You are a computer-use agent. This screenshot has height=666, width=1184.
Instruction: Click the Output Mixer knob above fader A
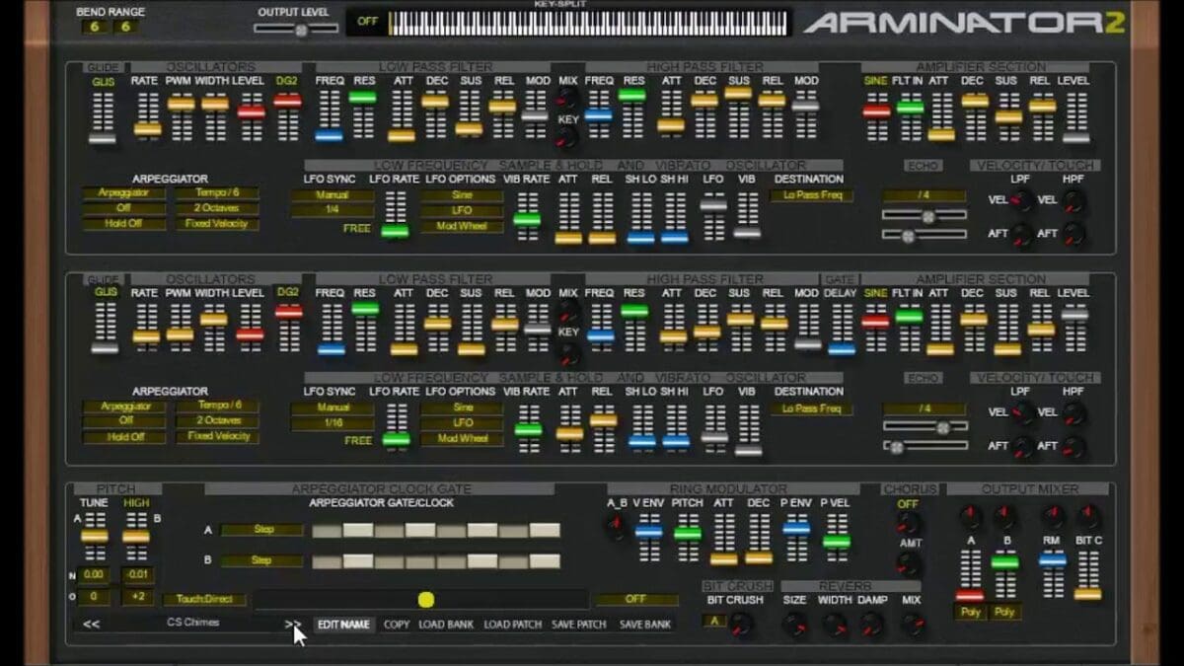971,516
